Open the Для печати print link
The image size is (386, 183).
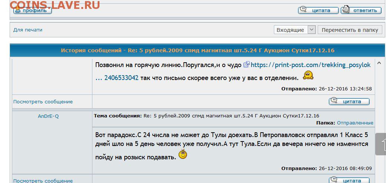28,30
